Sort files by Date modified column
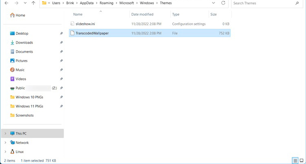Viewport: 306px width, 164px height. (142, 14)
